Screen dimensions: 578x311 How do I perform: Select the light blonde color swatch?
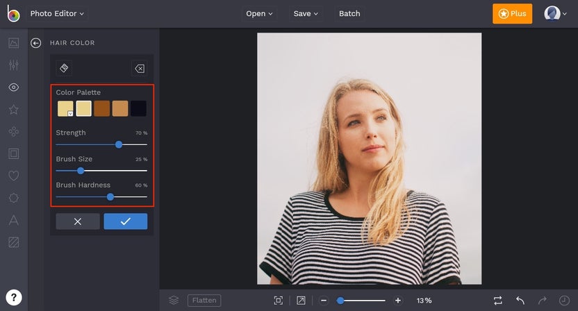pos(83,109)
